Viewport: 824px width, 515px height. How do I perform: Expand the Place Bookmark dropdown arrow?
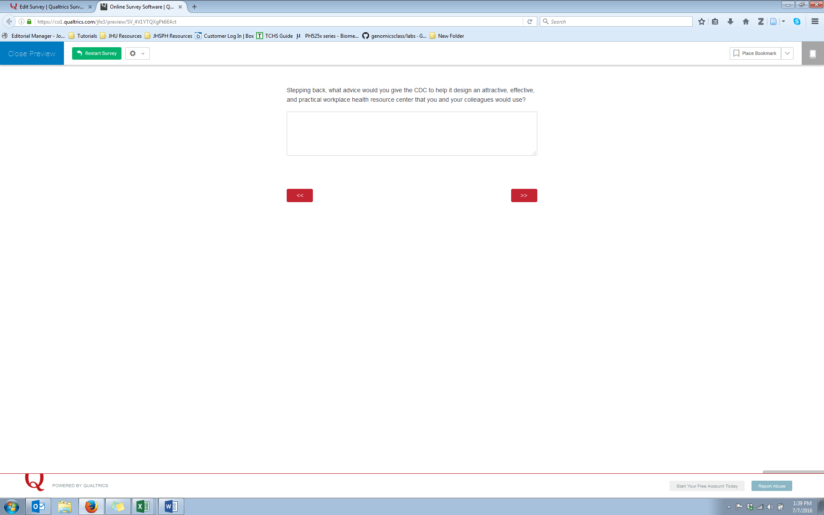tap(787, 53)
